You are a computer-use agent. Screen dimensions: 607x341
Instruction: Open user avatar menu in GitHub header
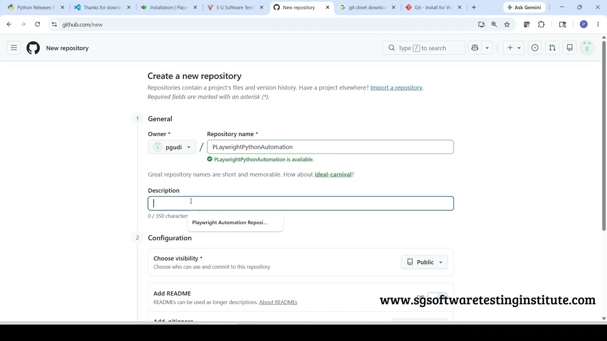[x=587, y=48]
